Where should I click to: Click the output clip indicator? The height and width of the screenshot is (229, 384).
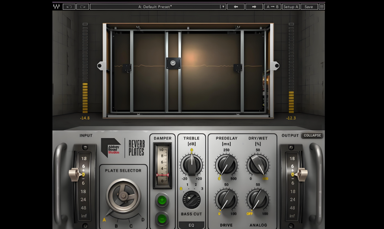(x=291, y=24)
